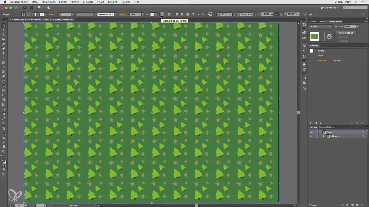Click the Maske erstellen button
369x207 pixels.
346,33
